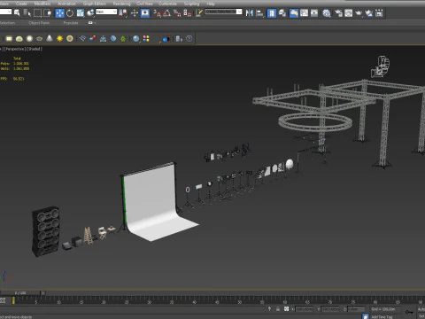Open the Rendering menu

[121, 4]
